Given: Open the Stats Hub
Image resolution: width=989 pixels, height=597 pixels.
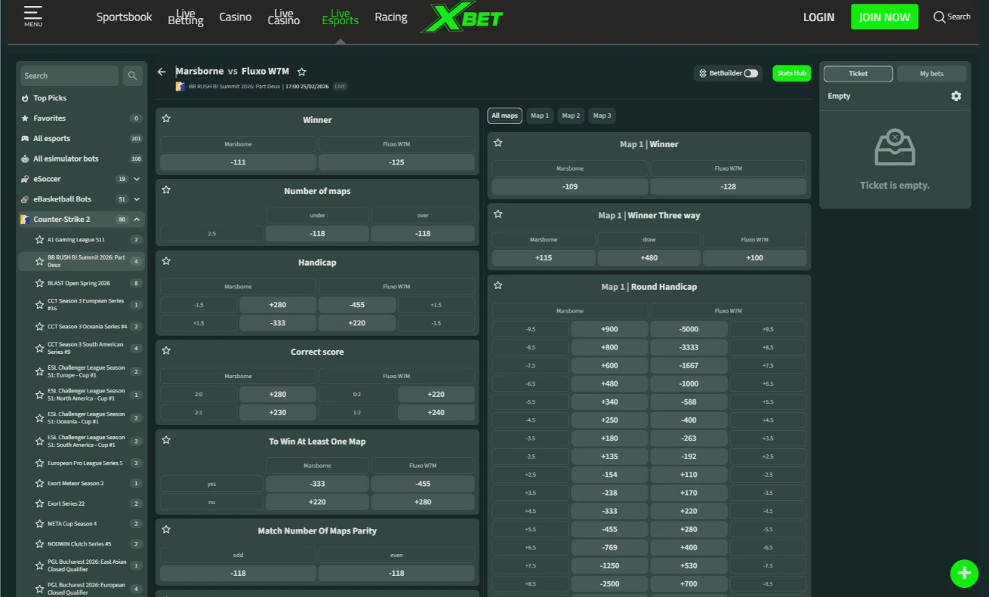Looking at the screenshot, I should click(x=791, y=73).
